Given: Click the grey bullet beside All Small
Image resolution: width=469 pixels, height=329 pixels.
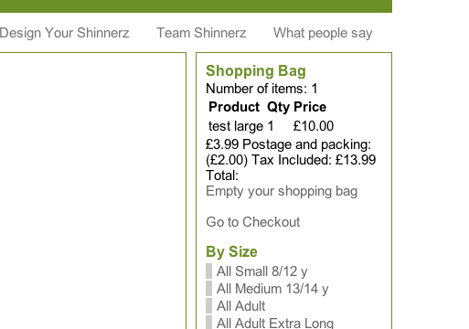Looking at the screenshot, I should pos(208,271).
